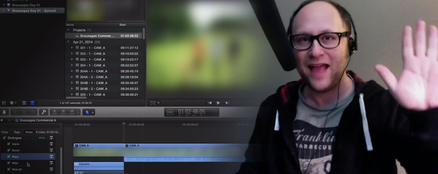
Task: Sort browser by Name column
Action: (70, 25)
